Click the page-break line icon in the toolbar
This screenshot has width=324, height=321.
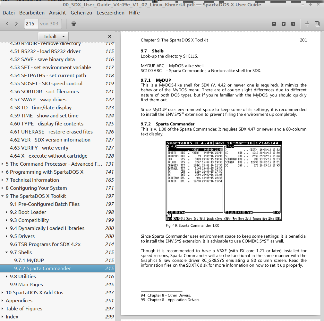307,24
